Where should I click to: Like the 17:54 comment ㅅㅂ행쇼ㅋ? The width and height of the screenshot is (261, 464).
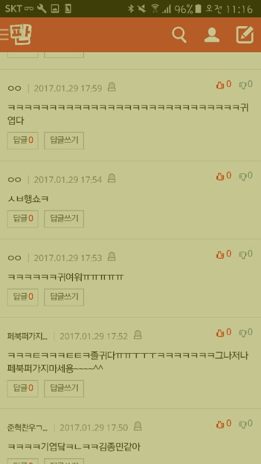pyautogui.click(x=224, y=176)
